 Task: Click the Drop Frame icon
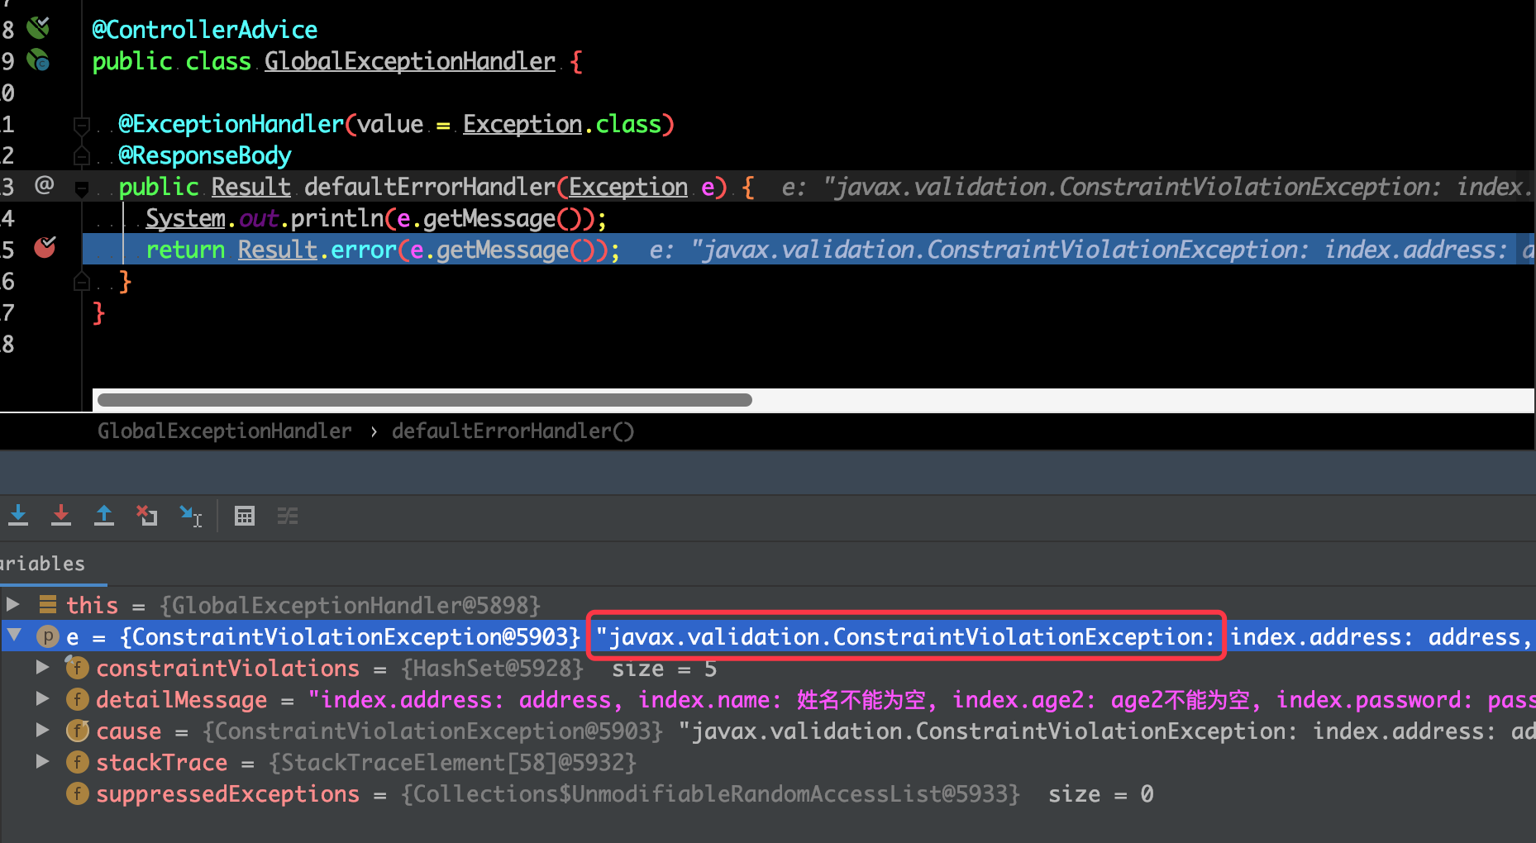(147, 516)
